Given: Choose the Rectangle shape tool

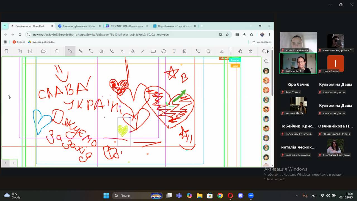Looking at the screenshot, I should coord(153,51).
